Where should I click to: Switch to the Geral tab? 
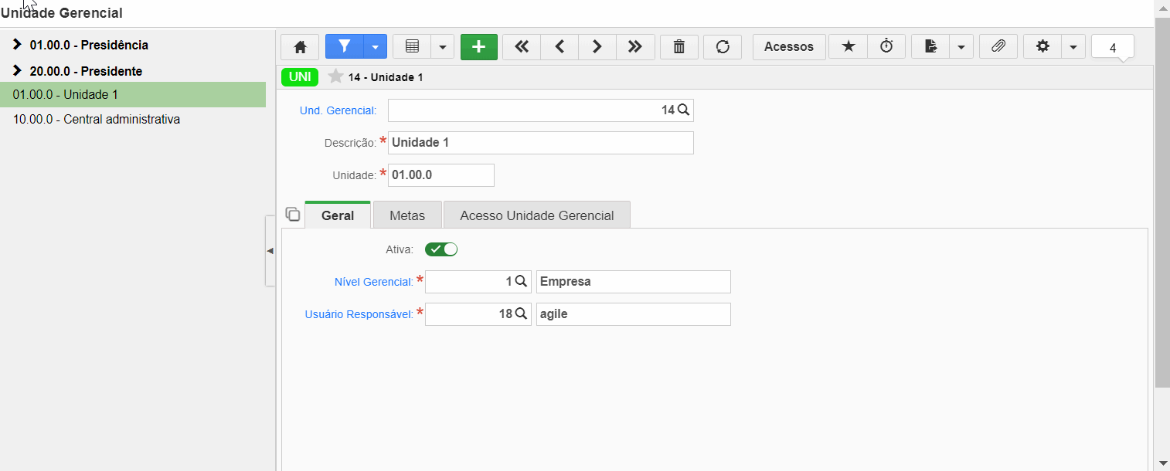click(x=338, y=215)
